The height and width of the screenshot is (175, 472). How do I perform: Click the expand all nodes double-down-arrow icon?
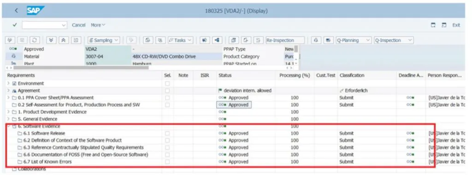51,40
